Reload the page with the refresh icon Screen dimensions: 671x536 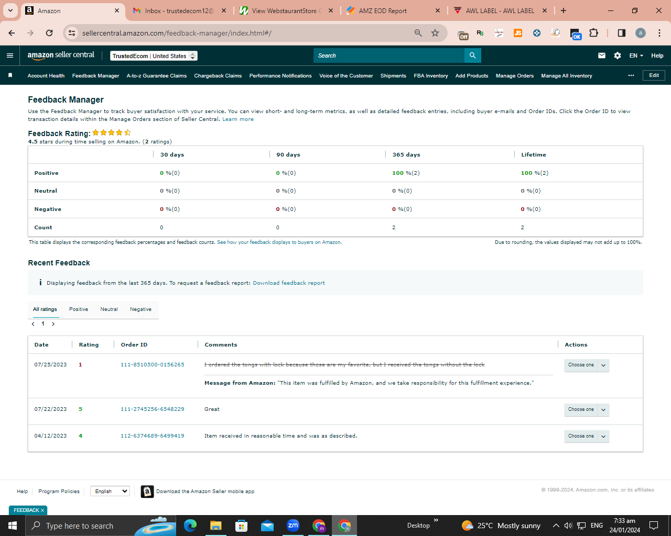coord(49,33)
